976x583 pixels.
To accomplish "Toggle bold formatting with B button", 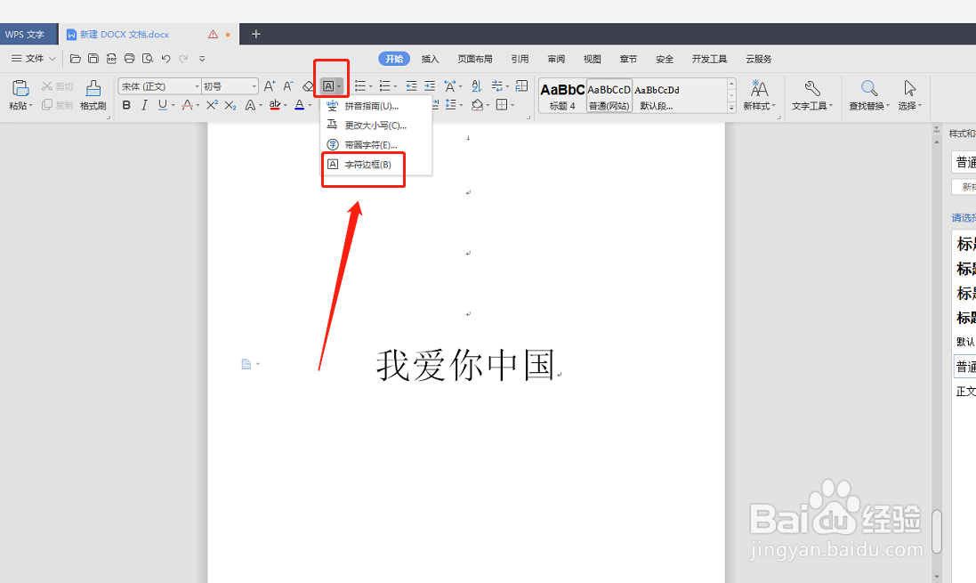I will pos(127,105).
